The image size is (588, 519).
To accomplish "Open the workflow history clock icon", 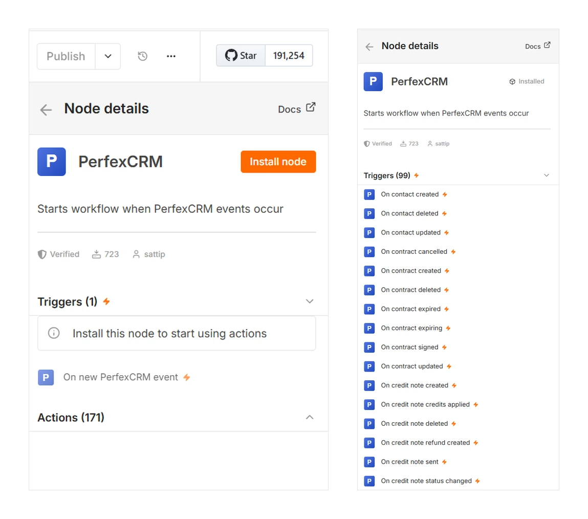I will [x=142, y=56].
